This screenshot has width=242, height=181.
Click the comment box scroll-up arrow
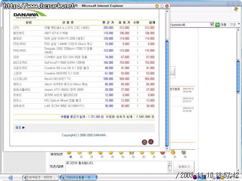click(x=169, y=163)
